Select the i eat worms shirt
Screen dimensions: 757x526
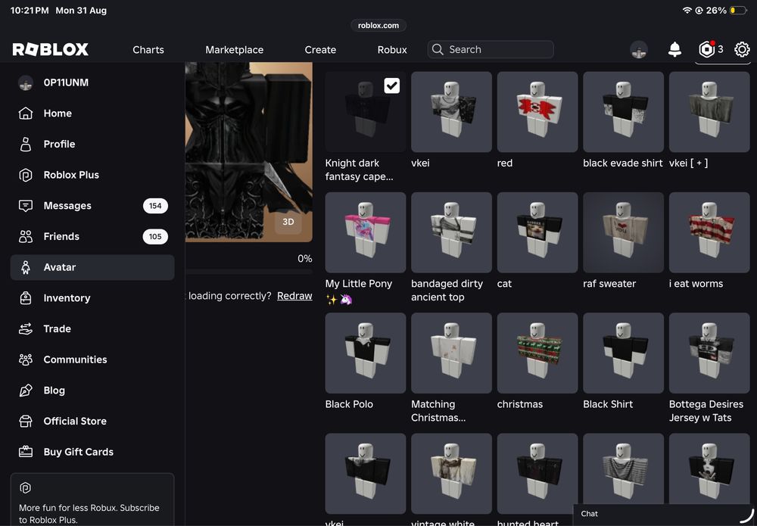[x=709, y=232]
